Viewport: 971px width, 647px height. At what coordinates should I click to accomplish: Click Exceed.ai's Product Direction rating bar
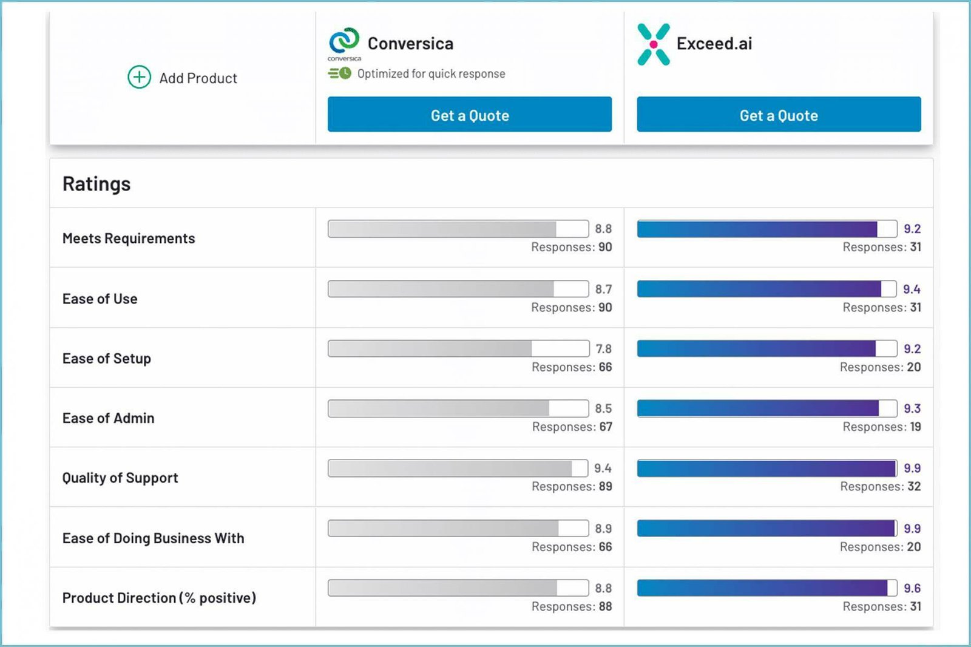pyautogui.click(x=766, y=588)
